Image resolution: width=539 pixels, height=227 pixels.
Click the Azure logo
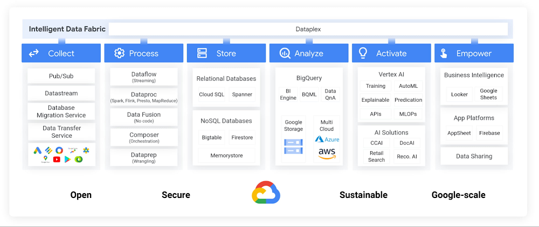point(327,139)
